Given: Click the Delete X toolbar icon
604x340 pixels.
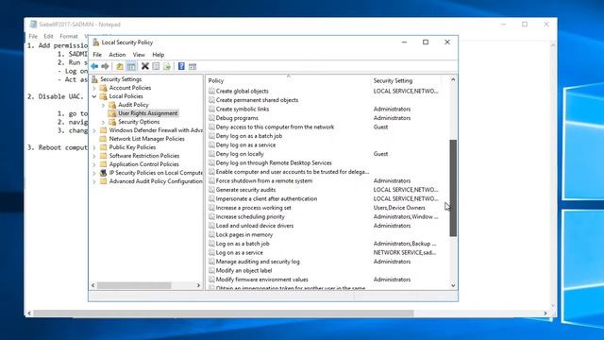Looking at the screenshot, I should coord(144,66).
